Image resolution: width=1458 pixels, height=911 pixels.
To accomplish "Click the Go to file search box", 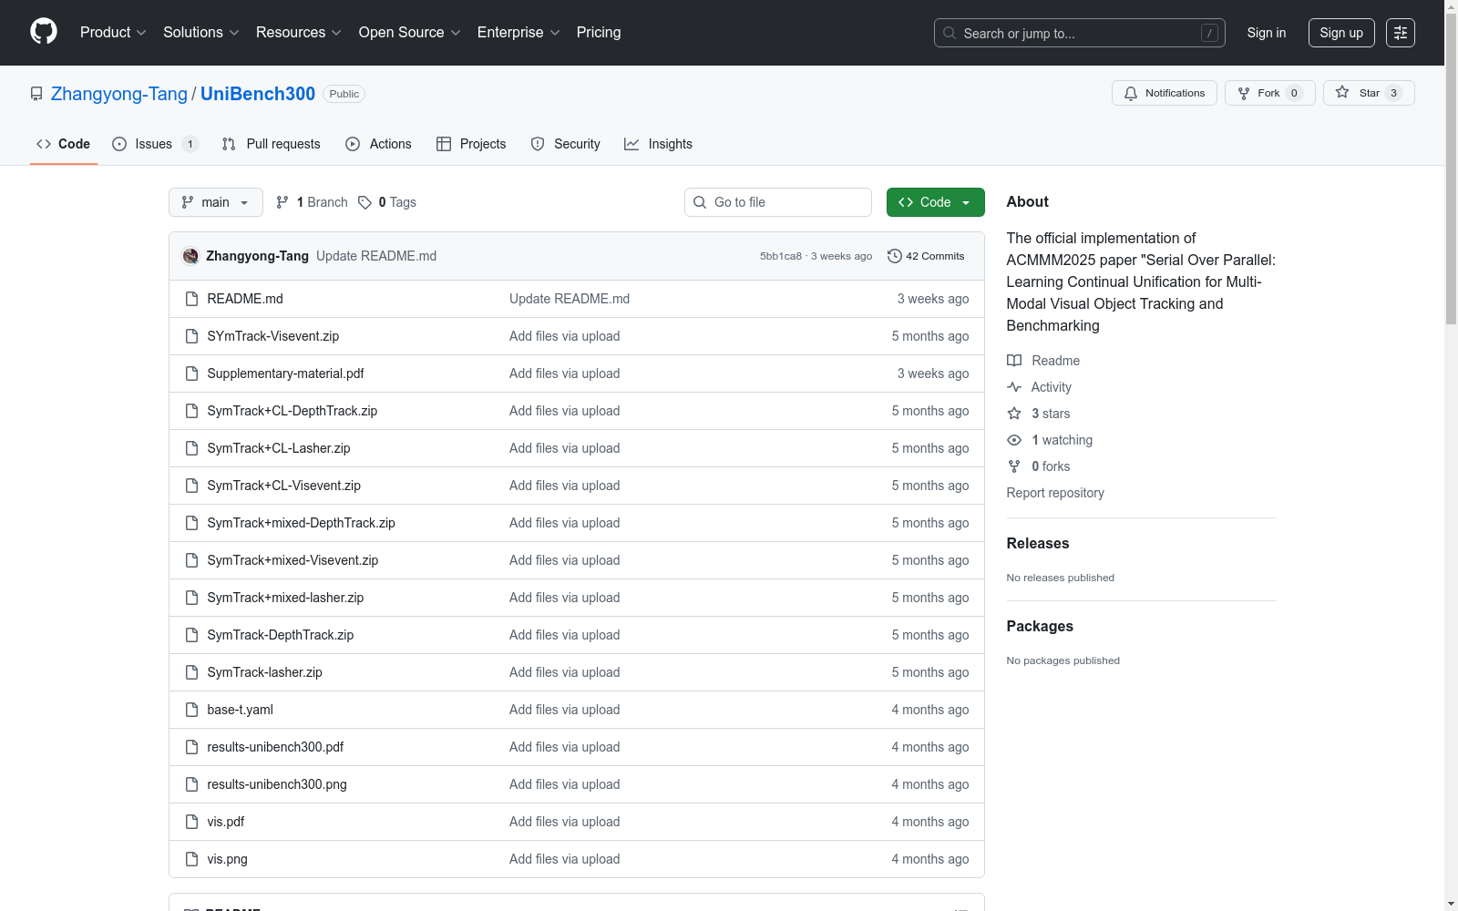I will click(778, 202).
